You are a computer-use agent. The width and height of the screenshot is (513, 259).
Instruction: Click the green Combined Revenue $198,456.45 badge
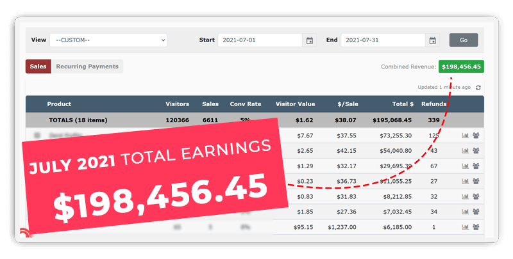461,67
